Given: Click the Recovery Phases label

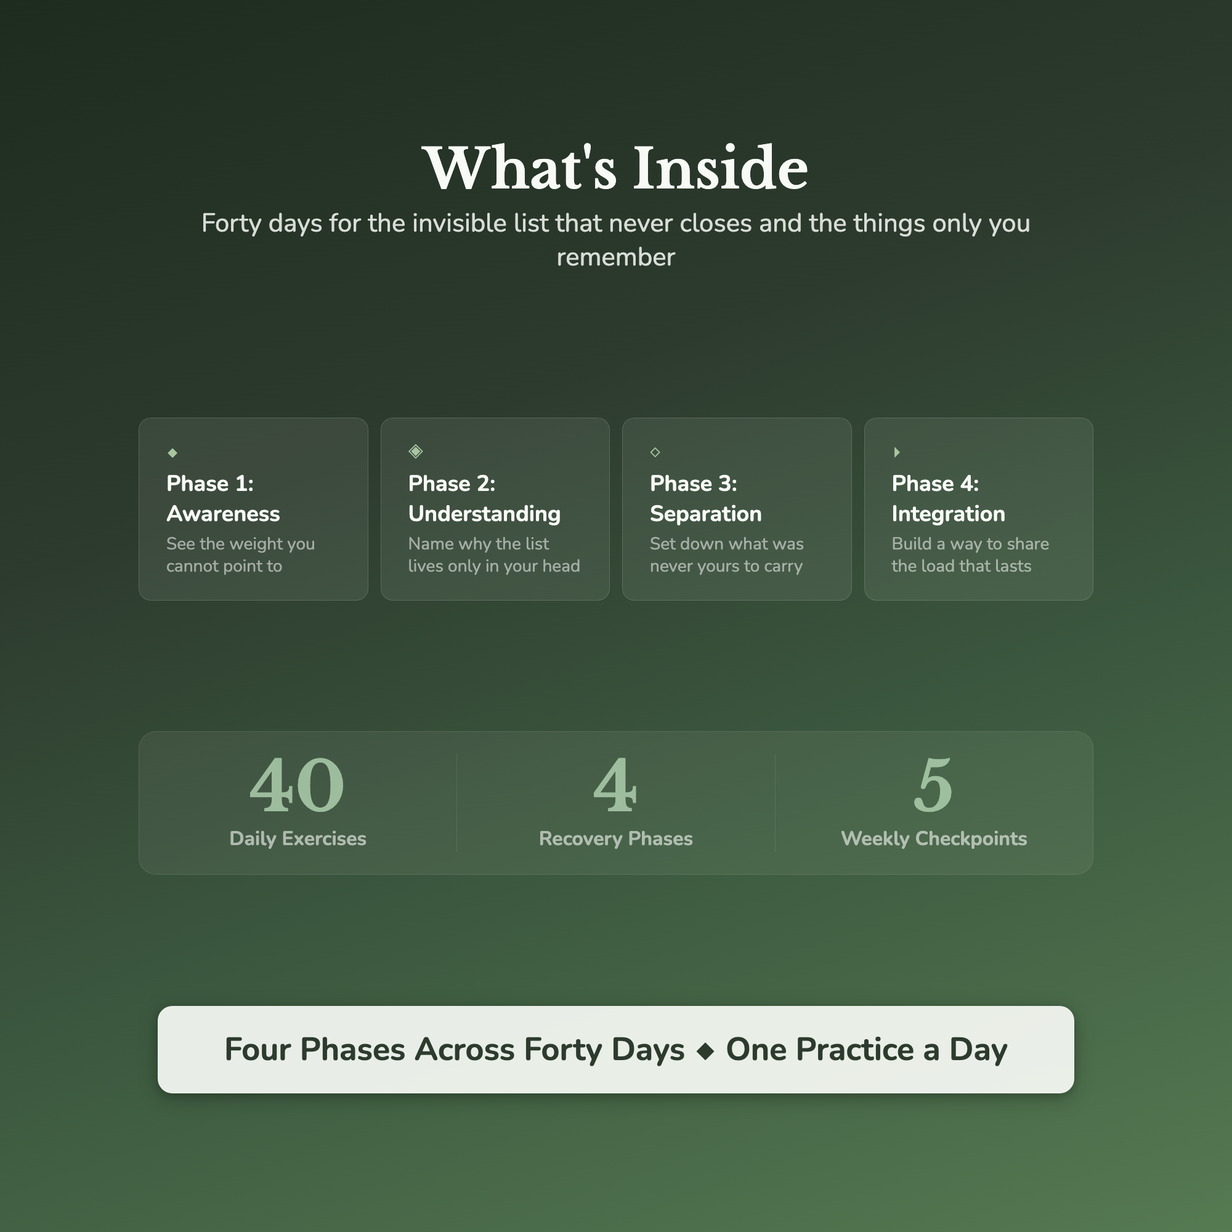Looking at the screenshot, I should [616, 838].
